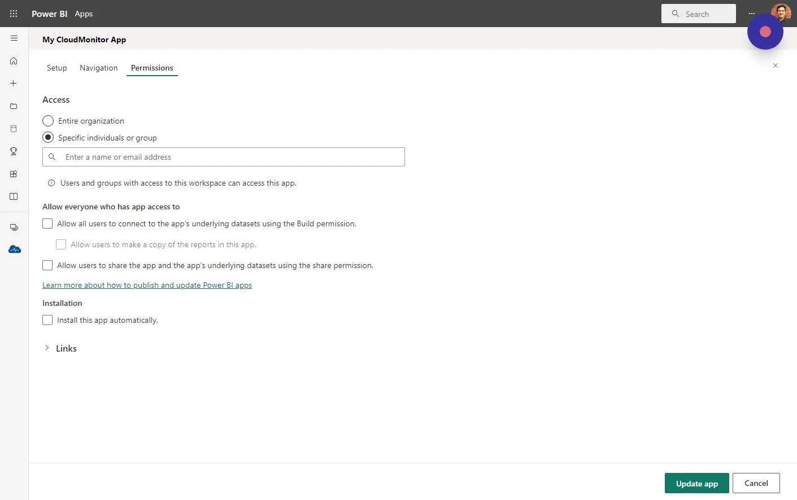Click the Power BI title
The width and height of the screenshot is (797, 500).
click(49, 14)
